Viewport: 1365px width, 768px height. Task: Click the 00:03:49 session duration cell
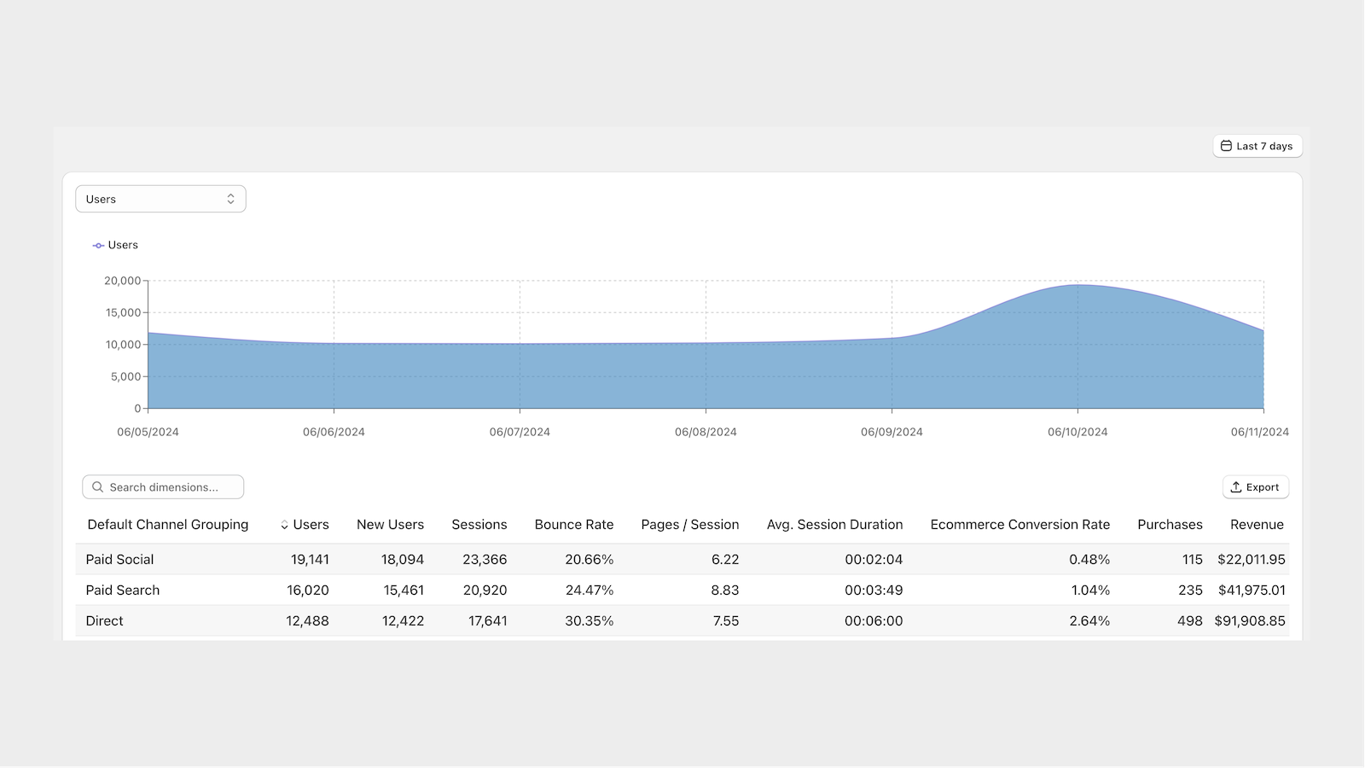pyautogui.click(x=874, y=591)
